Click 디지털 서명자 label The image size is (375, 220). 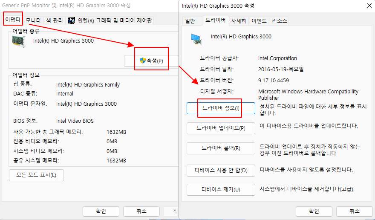(216, 91)
